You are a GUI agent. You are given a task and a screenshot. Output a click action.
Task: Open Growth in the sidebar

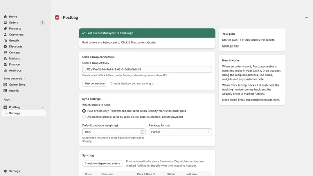click(14, 41)
